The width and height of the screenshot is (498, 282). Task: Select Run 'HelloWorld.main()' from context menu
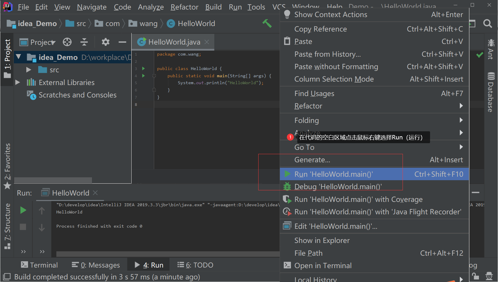point(333,174)
